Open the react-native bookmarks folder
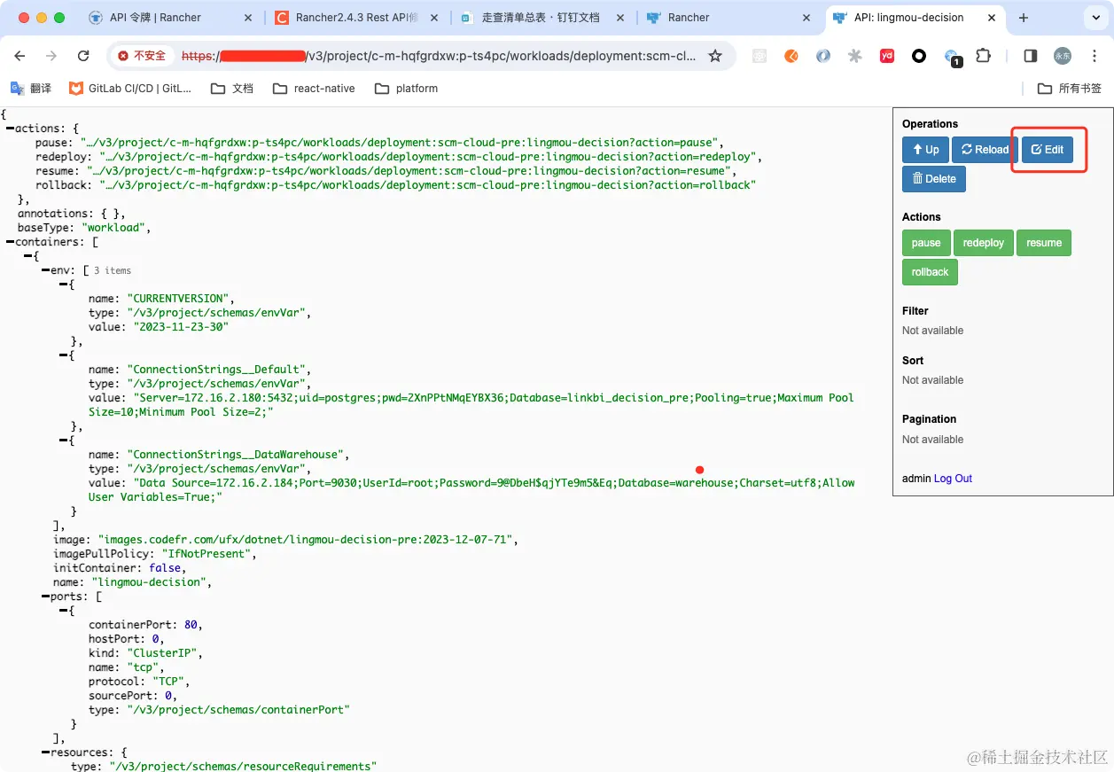Screen dimensions: 1114x772 (314, 89)
